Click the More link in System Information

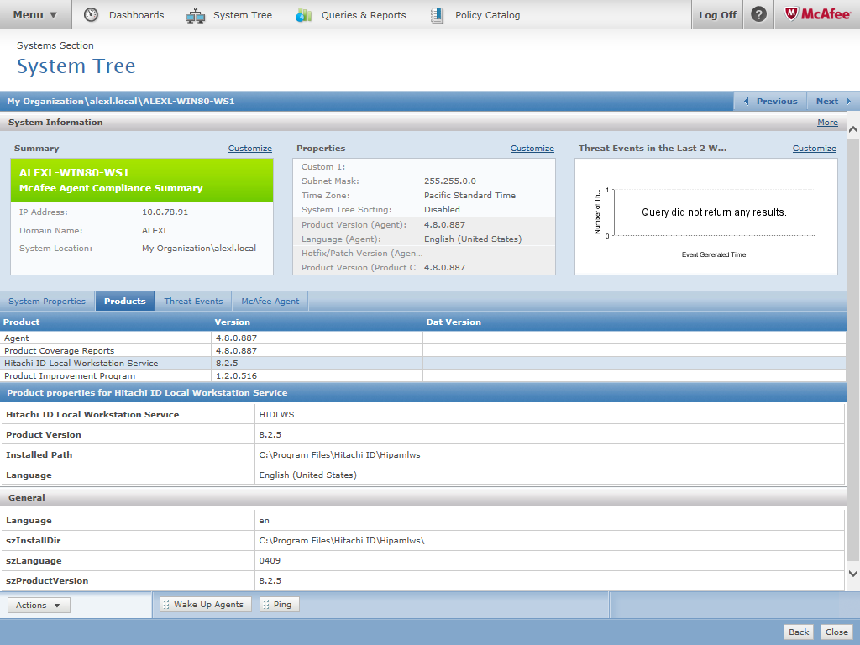click(827, 123)
